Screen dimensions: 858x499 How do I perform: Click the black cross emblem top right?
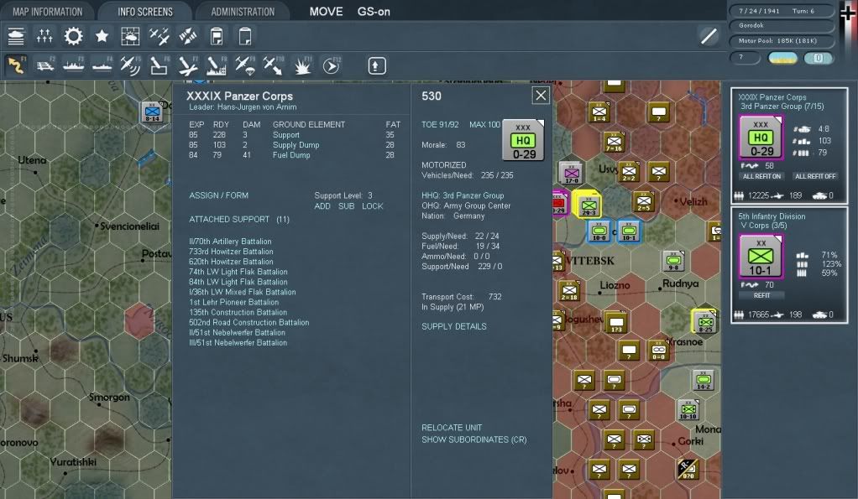click(x=848, y=13)
